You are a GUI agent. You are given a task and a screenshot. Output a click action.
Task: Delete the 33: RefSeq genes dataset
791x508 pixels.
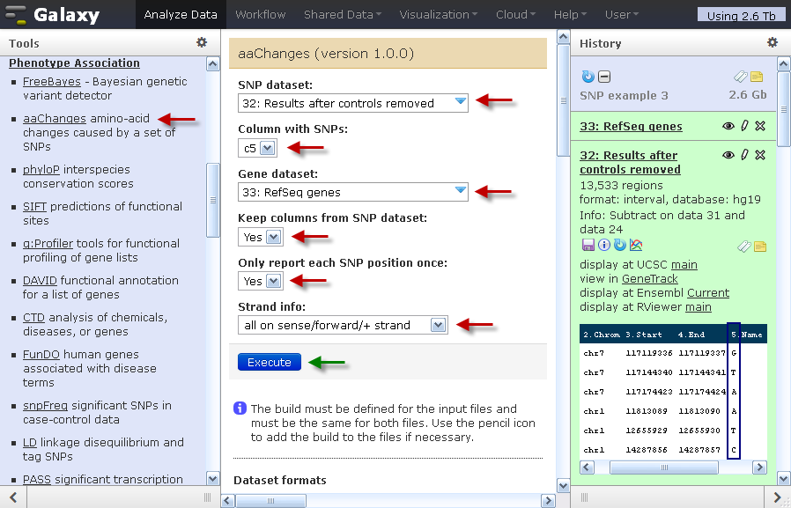coord(760,126)
